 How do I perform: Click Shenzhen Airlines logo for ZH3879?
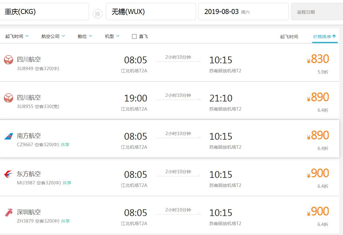[8, 213]
